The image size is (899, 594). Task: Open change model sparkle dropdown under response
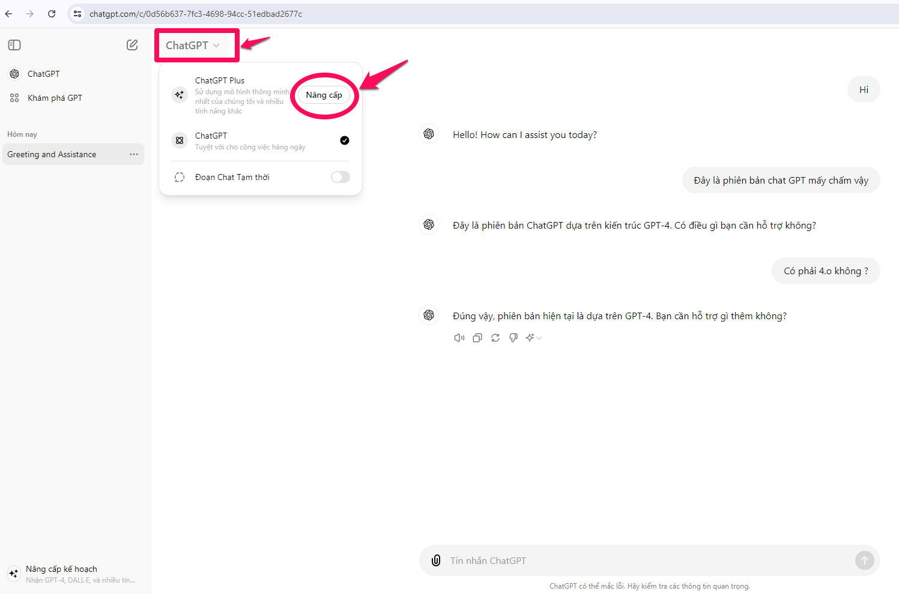[534, 338]
